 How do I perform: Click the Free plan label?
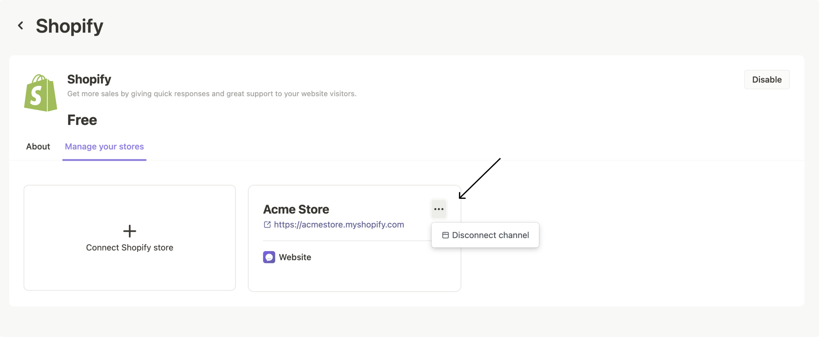tap(82, 120)
